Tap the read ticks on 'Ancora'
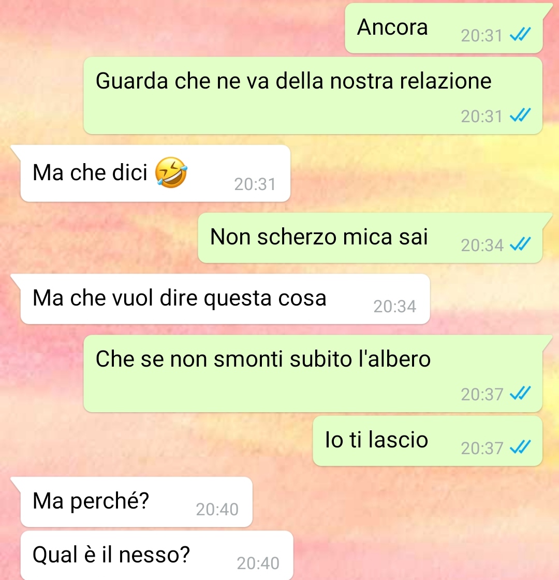The height and width of the screenshot is (580, 559). (520, 35)
